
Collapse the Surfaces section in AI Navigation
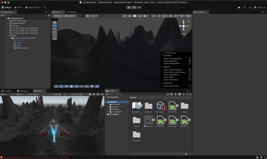point(162,55)
